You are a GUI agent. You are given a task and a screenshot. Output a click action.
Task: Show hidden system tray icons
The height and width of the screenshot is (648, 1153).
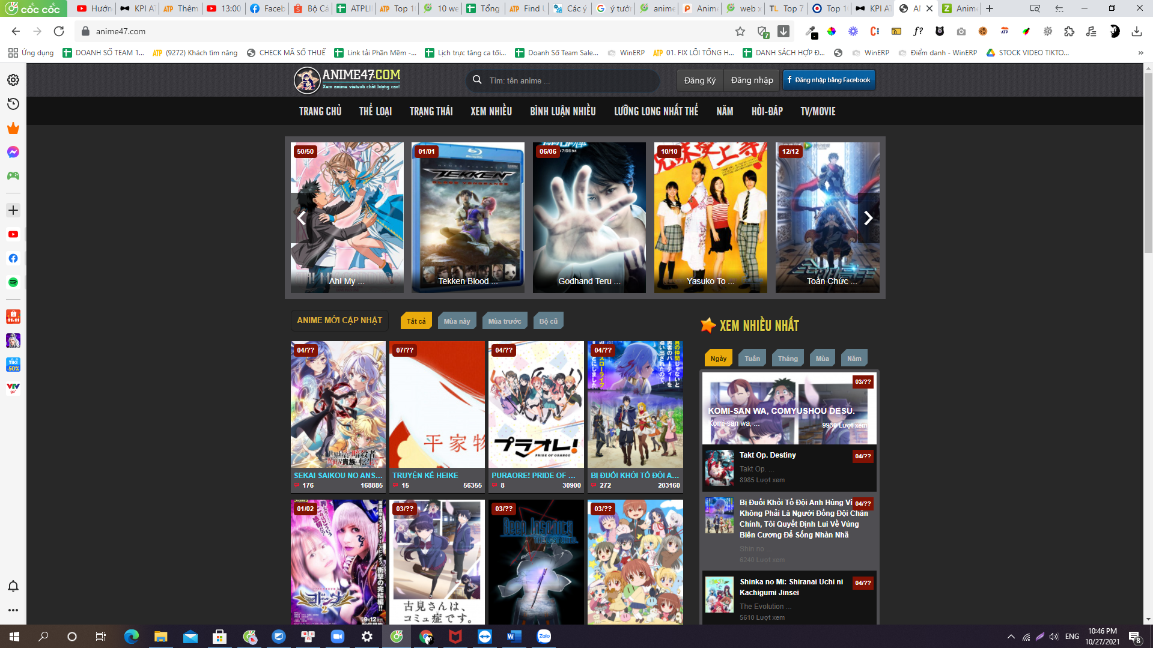coord(1011,637)
